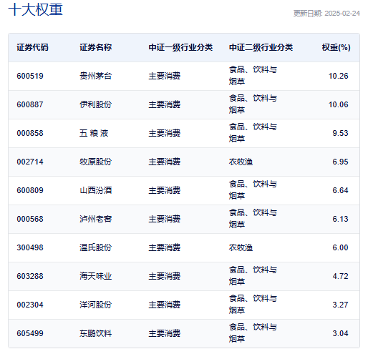The height and width of the screenshot is (359, 368).
Task: Click weight value 3.04
Action: pos(340,333)
